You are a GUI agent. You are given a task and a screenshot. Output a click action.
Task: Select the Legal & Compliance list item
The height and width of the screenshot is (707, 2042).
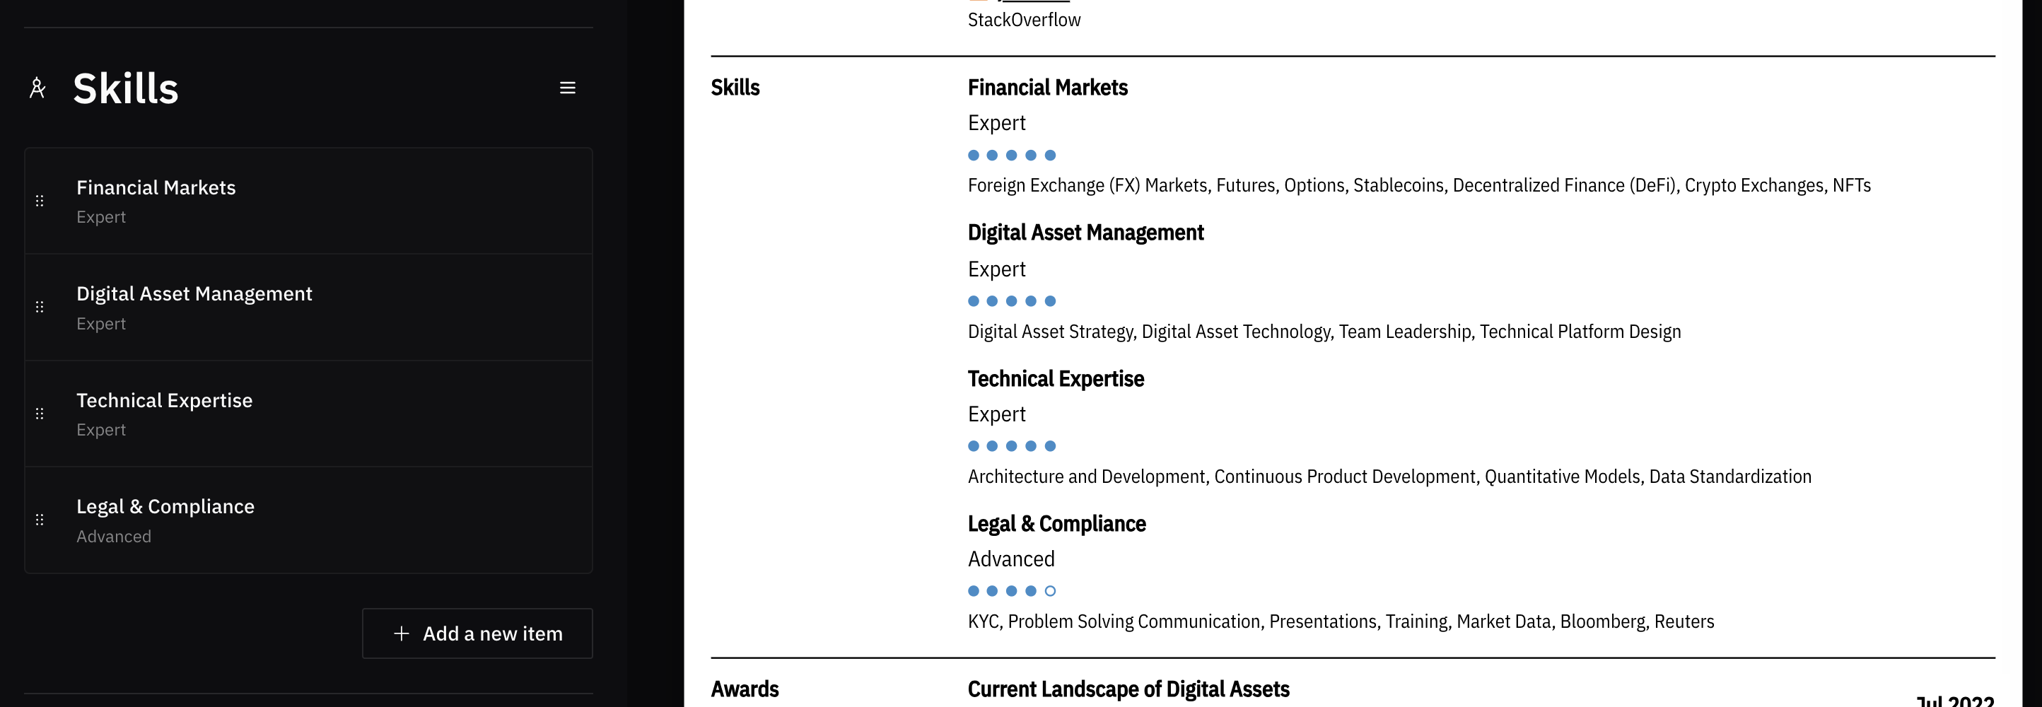click(x=308, y=520)
